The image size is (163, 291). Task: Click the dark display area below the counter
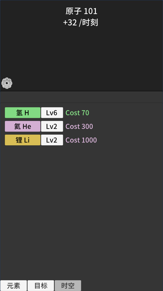(81, 56)
